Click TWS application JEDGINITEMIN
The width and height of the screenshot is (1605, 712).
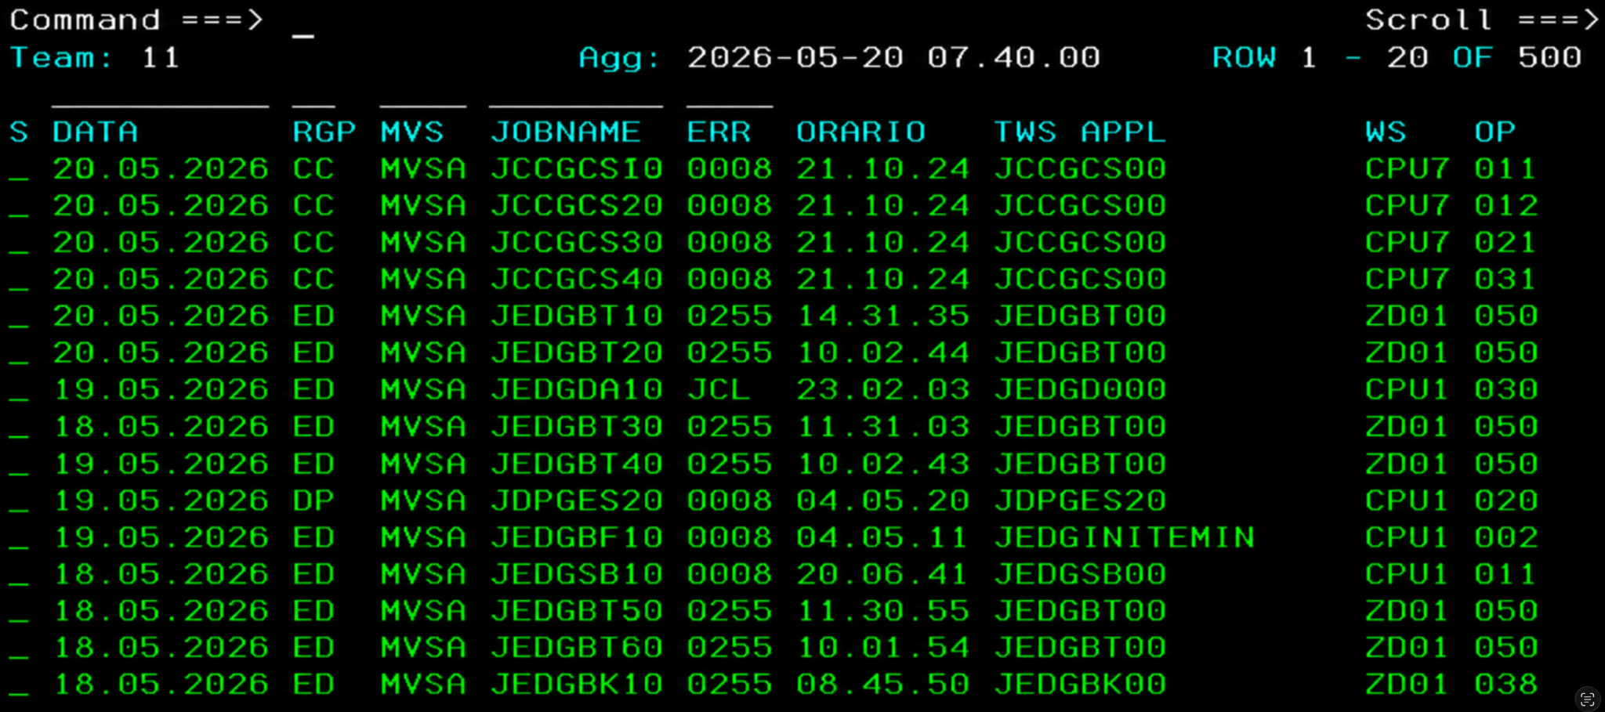point(1125,538)
